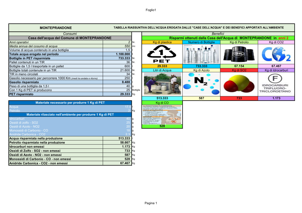Click the red 'Kg di SO2' header cell
Image resolution: width=302 pixels, height=213 pixels.
(239, 70)
